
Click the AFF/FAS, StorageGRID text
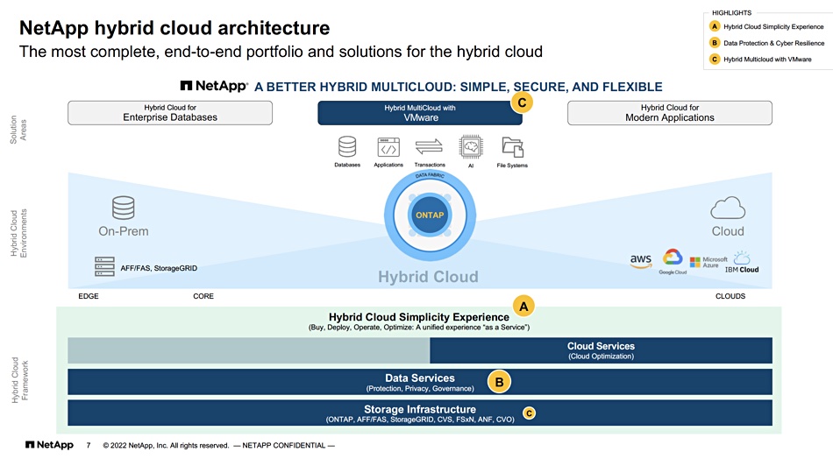click(x=159, y=268)
